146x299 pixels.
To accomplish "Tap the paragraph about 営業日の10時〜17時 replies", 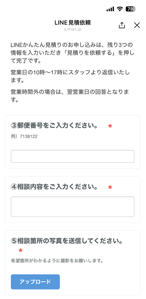I will pyautogui.click(x=70, y=76).
